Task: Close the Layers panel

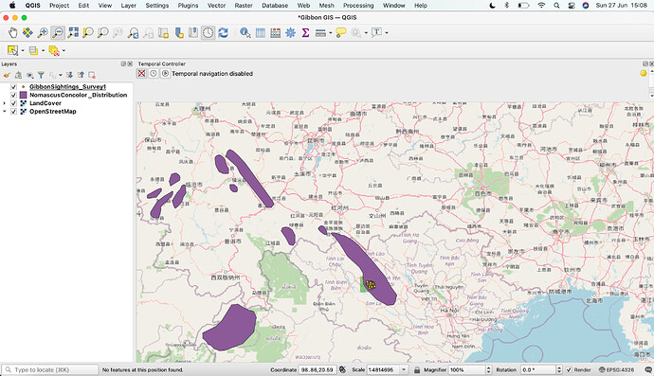Action: pos(130,63)
